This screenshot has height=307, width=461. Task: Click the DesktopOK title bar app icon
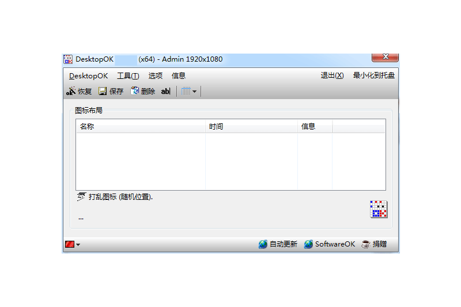(68, 59)
